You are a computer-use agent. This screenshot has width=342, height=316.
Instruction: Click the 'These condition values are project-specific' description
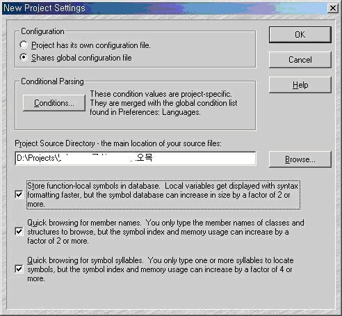(x=161, y=94)
